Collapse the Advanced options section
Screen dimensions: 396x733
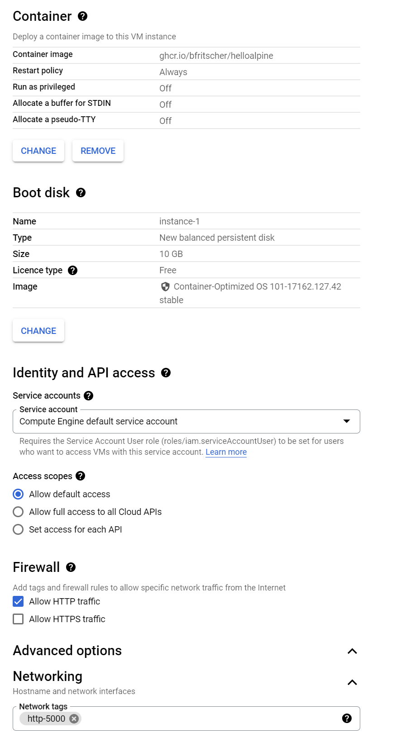click(352, 651)
